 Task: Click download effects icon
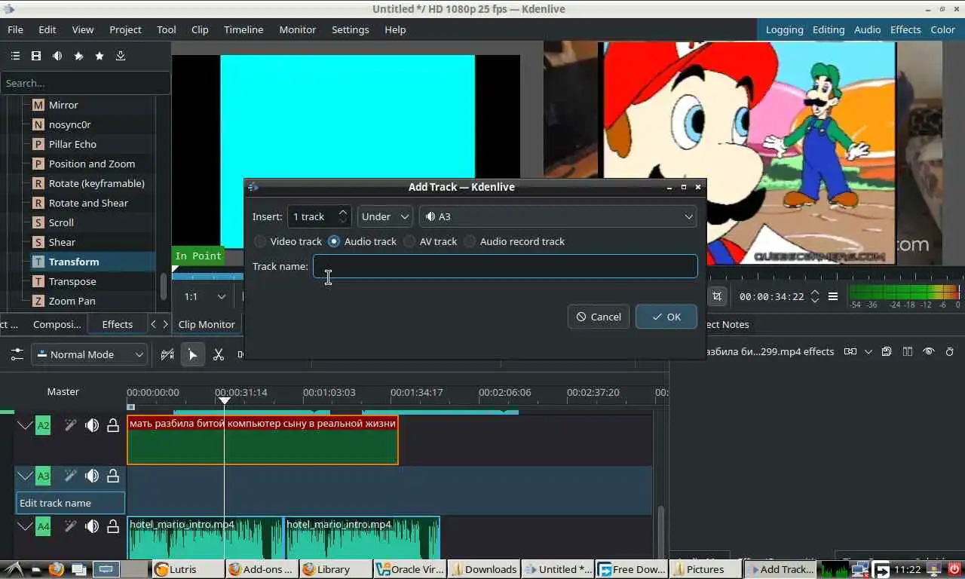click(x=121, y=56)
